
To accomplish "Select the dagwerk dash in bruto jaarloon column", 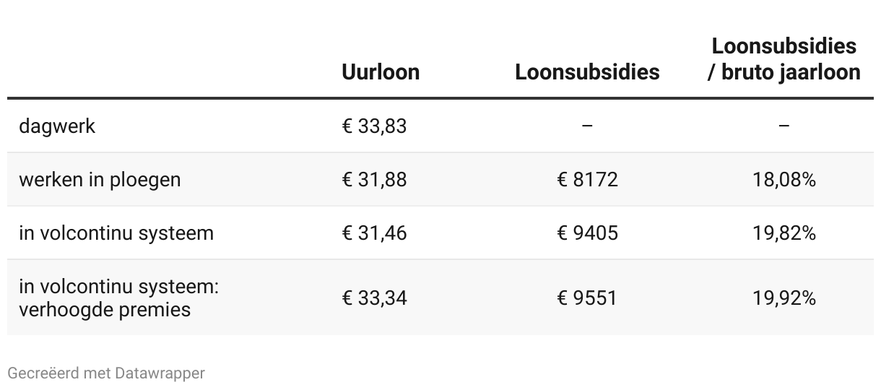I will [x=784, y=126].
